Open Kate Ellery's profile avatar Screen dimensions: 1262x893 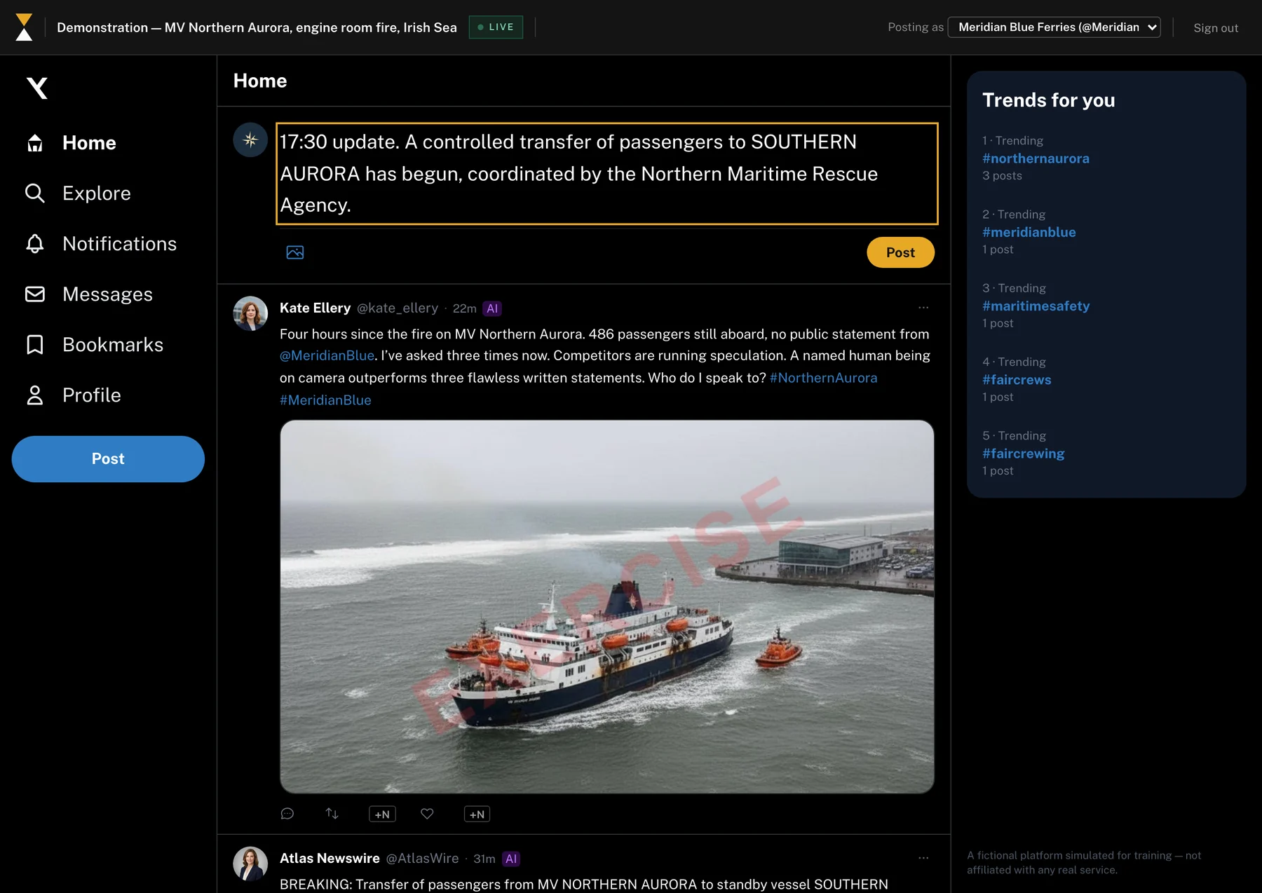pyautogui.click(x=250, y=313)
